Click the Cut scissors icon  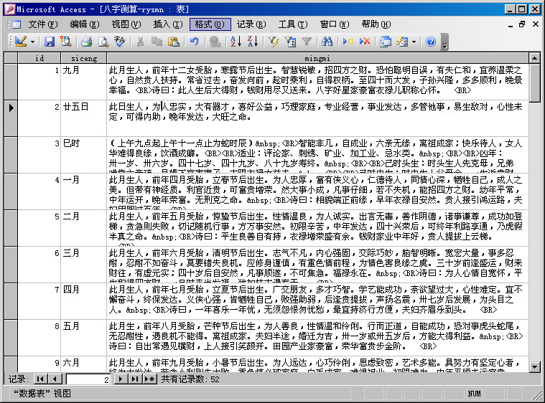coord(141,42)
